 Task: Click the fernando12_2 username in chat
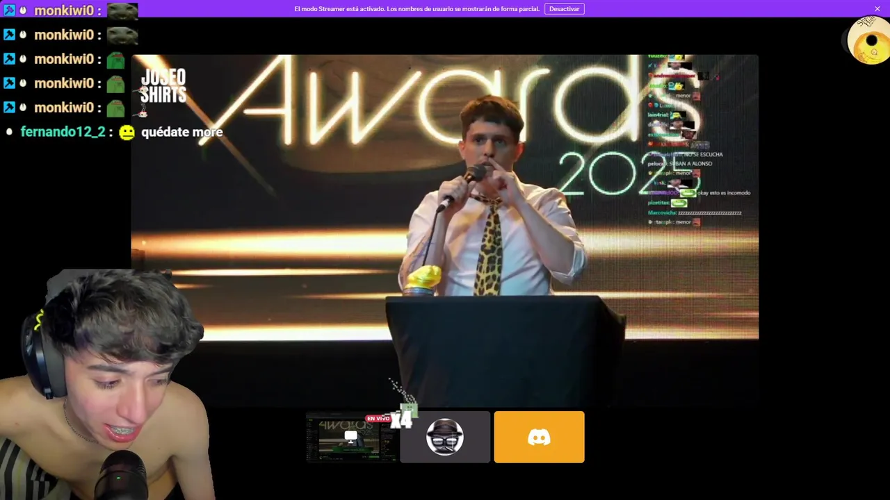(63, 131)
